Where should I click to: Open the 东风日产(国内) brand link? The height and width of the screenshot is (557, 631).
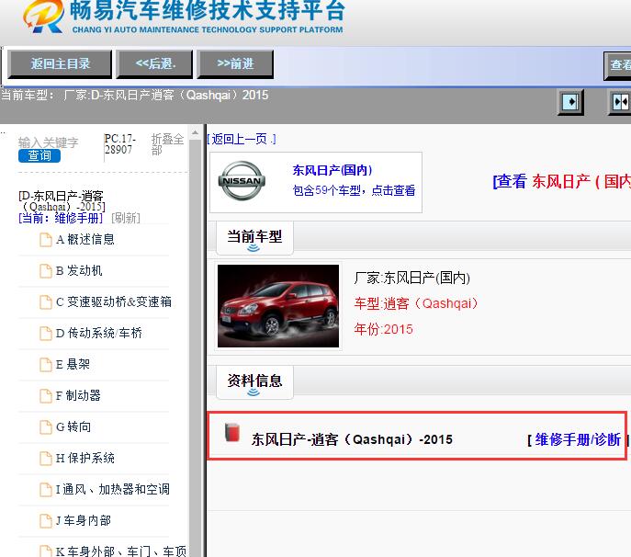[332, 170]
